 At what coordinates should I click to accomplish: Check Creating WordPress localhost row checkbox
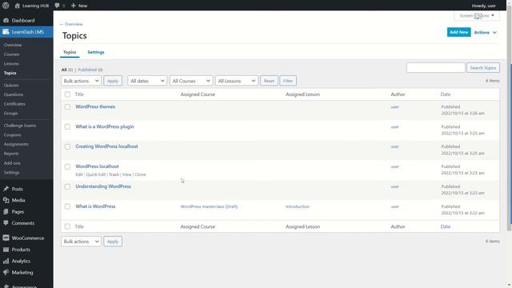tap(67, 146)
